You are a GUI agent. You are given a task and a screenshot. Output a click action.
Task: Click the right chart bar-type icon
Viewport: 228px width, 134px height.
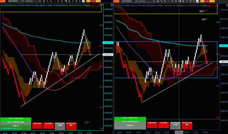click(x=158, y=1)
